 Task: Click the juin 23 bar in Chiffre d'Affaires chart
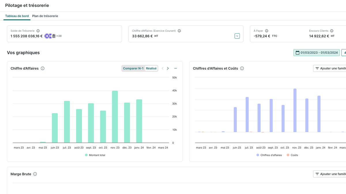click(55, 128)
